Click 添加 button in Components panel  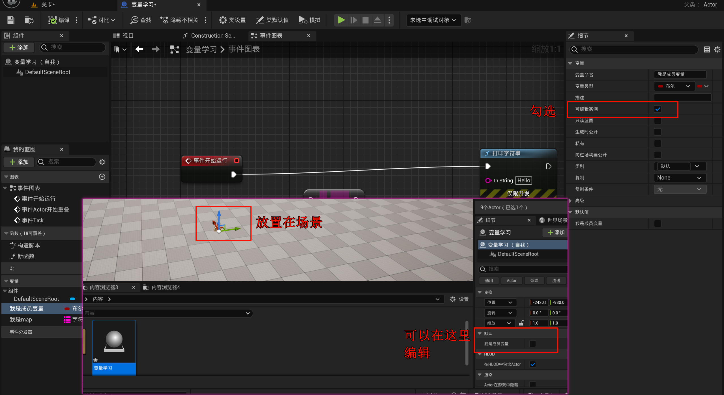click(x=19, y=48)
